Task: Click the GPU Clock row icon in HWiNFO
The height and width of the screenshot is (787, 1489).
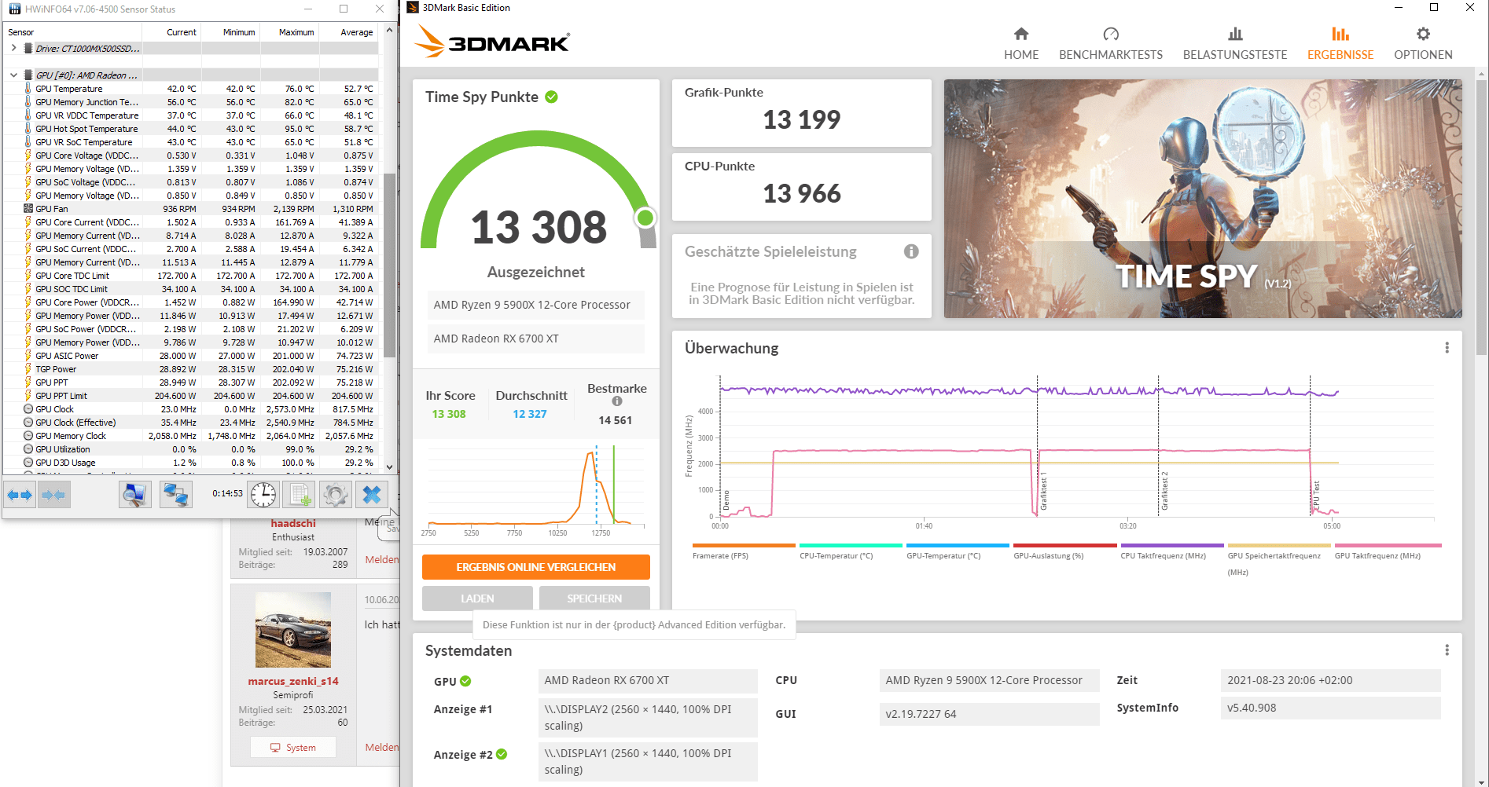Action: (28, 409)
